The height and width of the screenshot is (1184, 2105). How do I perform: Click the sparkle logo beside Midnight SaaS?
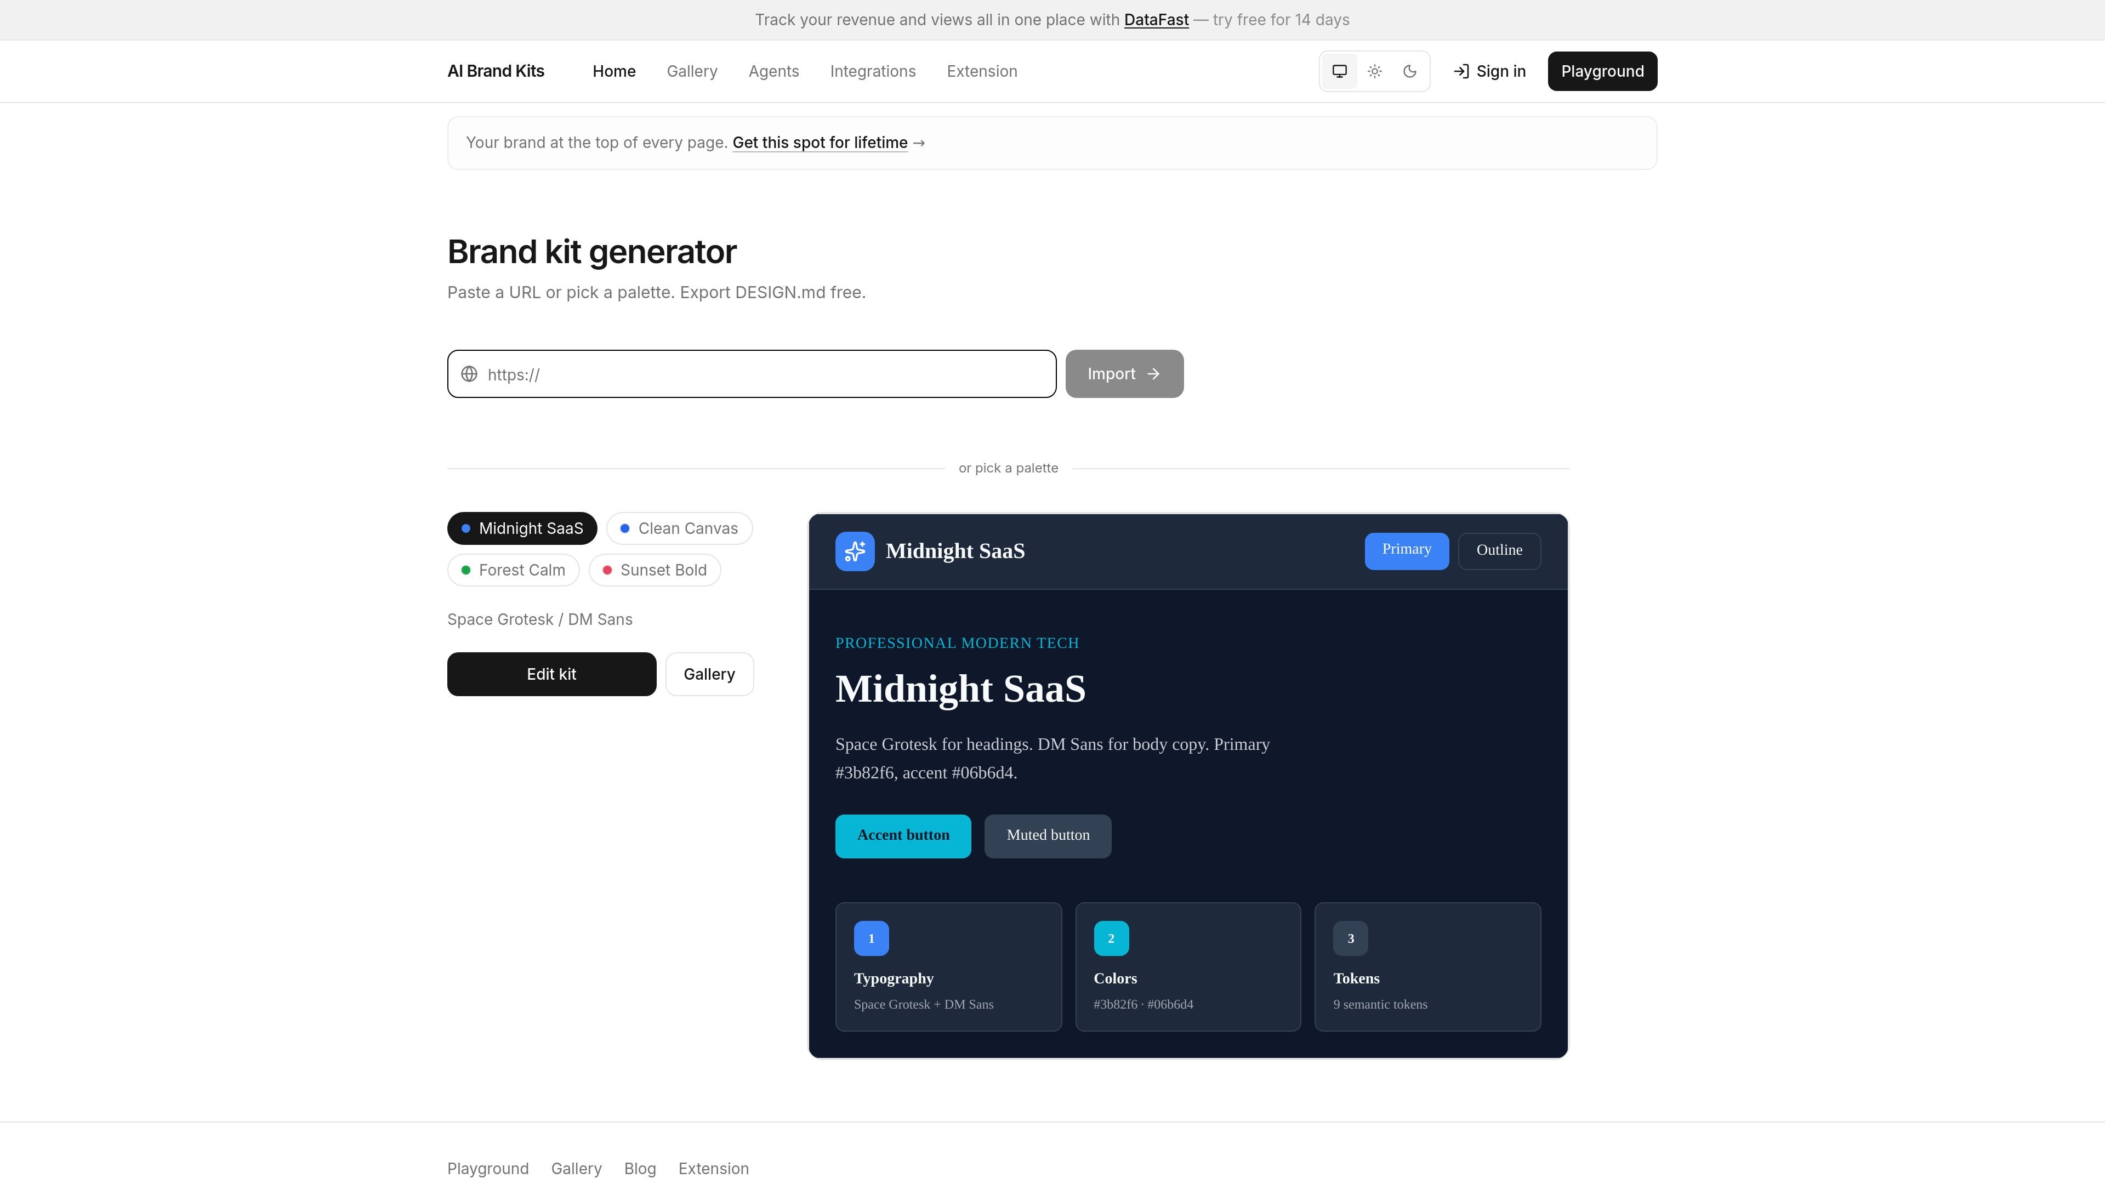(x=855, y=551)
